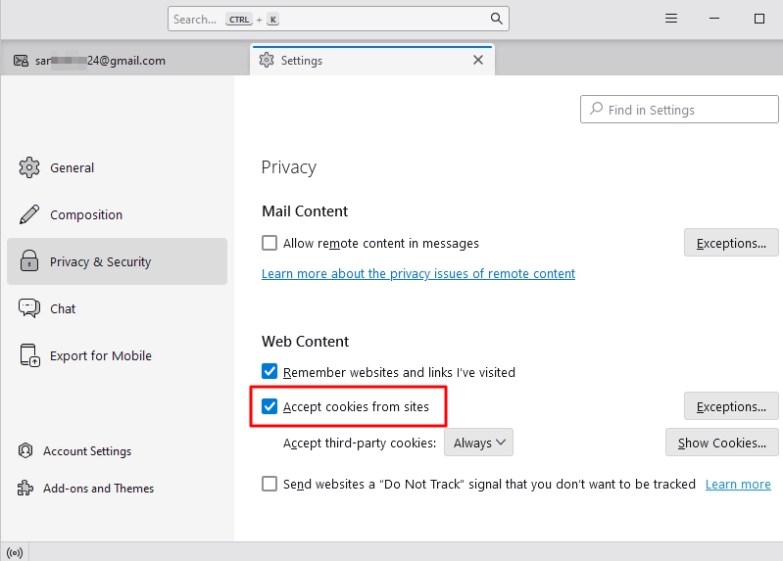Open the General settings section
The width and height of the screenshot is (783, 561).
tap(117, 167)
